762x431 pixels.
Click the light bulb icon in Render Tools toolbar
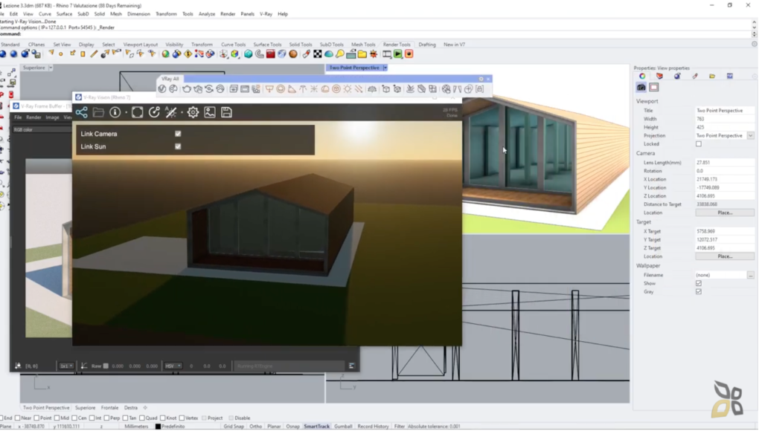[340, 54]
